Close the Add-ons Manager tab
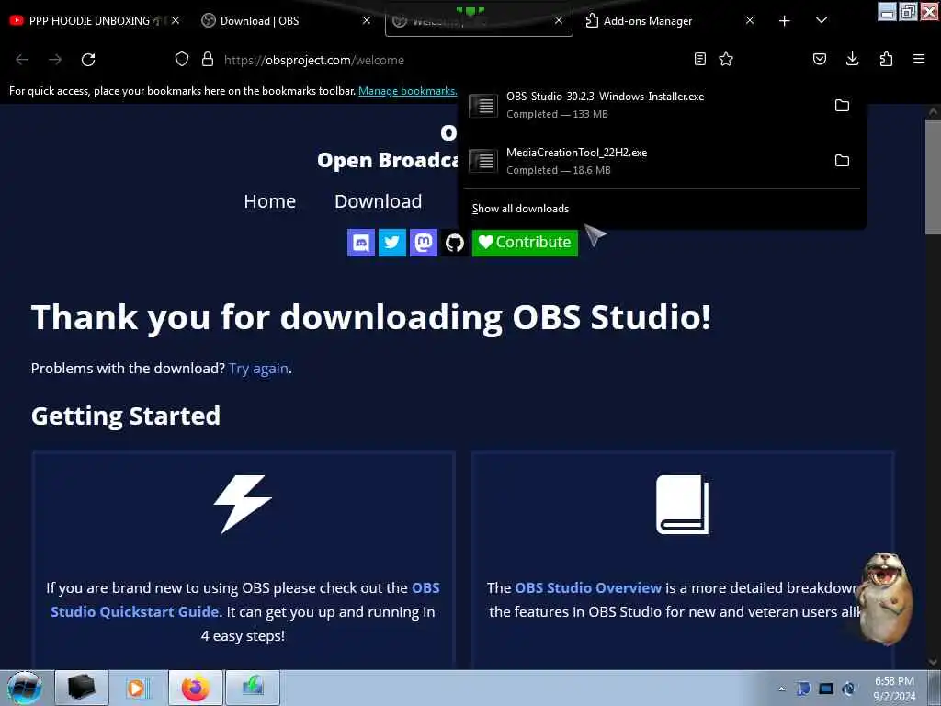 [x=750, y=20]
